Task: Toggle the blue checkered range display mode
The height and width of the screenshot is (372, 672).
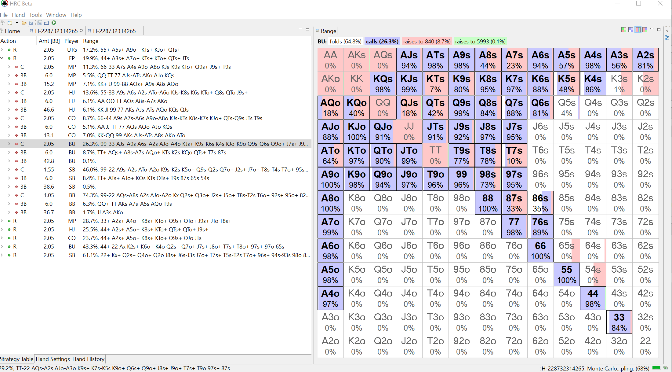Action: (x=631, y=30)
